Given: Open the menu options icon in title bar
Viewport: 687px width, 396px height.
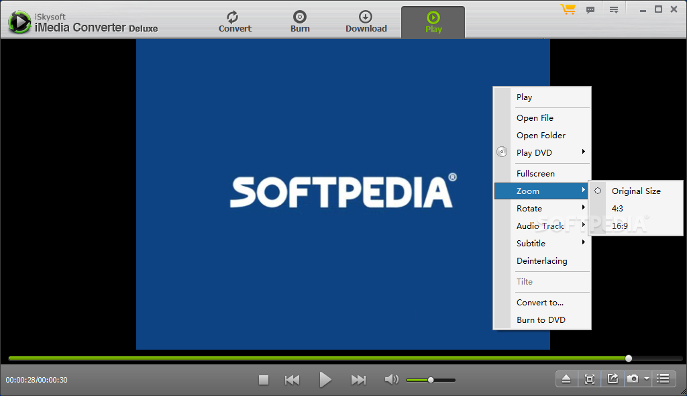Looking at the screenshot, I should click(614, 9).
